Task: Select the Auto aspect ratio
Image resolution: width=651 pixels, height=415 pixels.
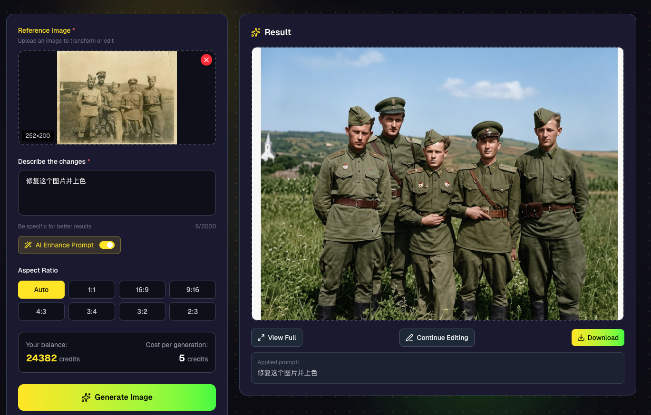Action: pos(41,290)
